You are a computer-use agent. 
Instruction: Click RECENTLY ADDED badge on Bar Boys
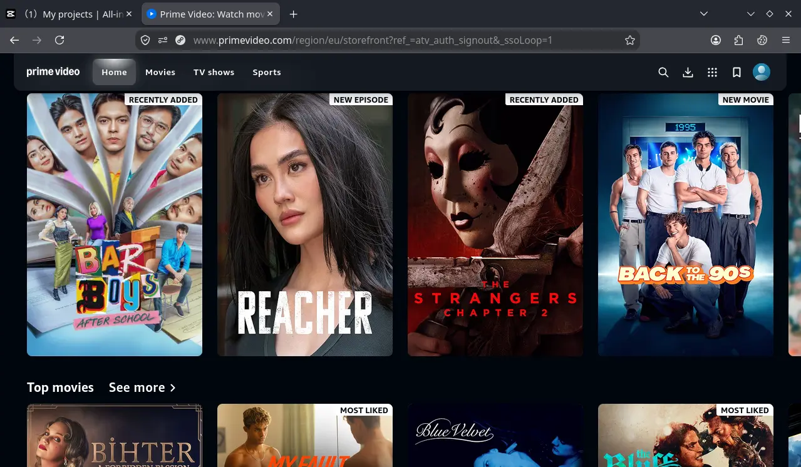point(163,100)
